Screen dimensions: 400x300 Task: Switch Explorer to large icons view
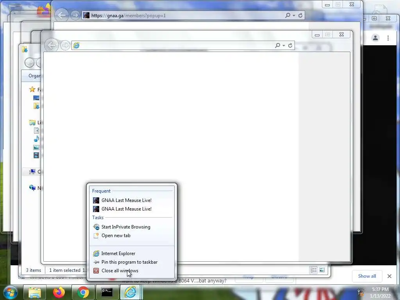322,270
